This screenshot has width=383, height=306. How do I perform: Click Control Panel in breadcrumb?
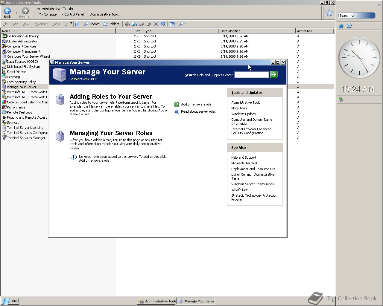(74, 14)
